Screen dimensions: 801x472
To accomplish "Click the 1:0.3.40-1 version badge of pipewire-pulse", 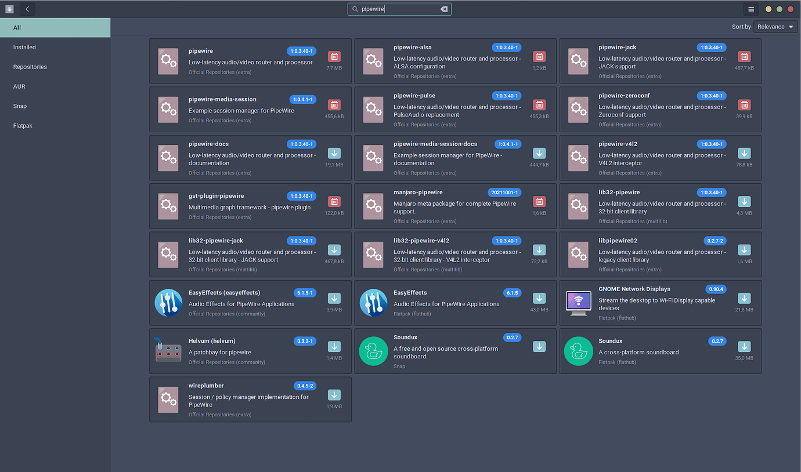I will click(507, 96).
